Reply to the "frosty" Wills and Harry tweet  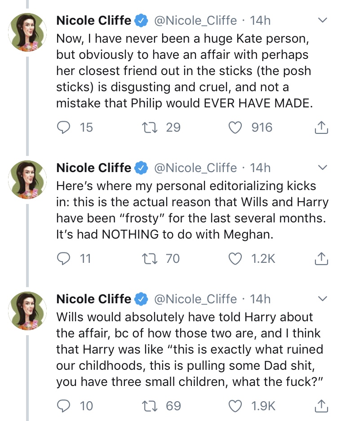tap(65, 258)
